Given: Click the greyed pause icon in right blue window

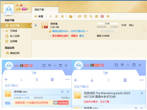Looking at the screenshot, I should coord(108,80).
